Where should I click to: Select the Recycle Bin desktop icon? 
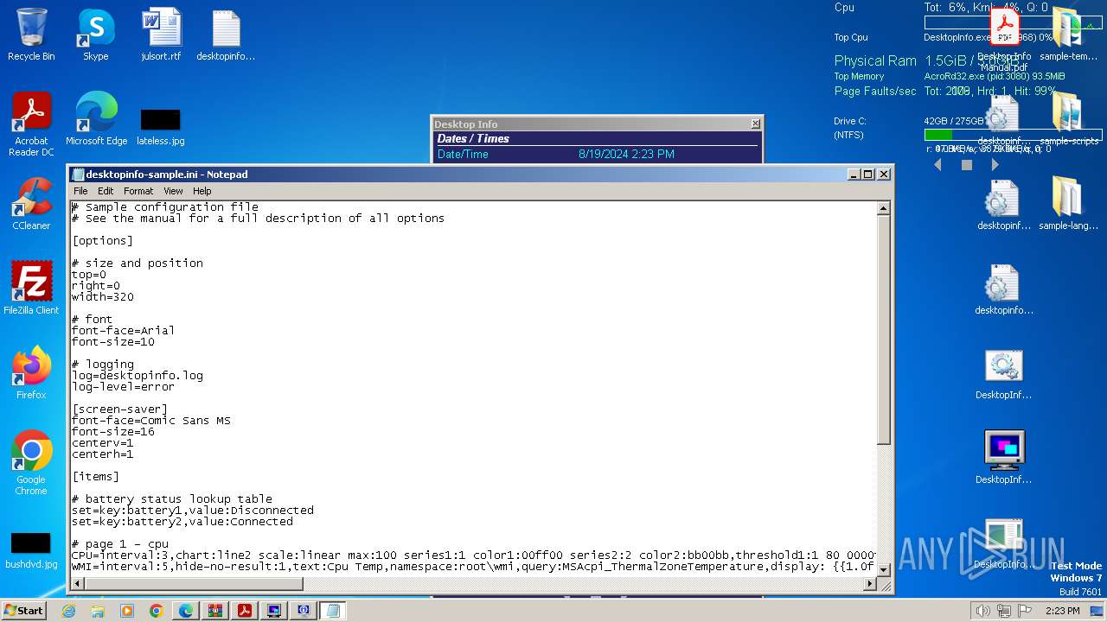31,35
